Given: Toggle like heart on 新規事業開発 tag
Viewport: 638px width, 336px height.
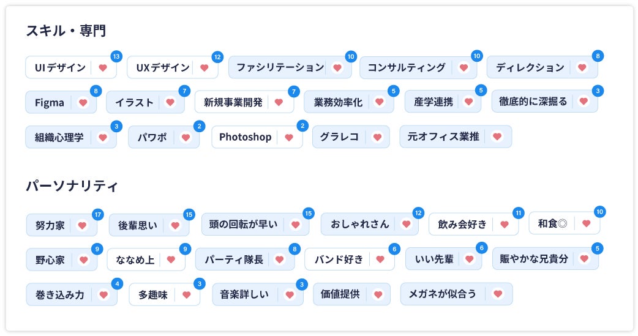Looking at the screenshot, I should (279, 102).
